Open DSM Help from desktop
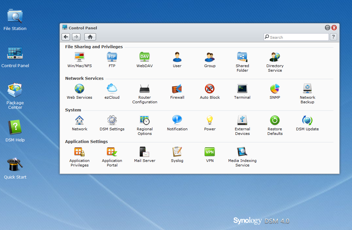352x230 pixels. pyautogui.click(x=15, y=131)
